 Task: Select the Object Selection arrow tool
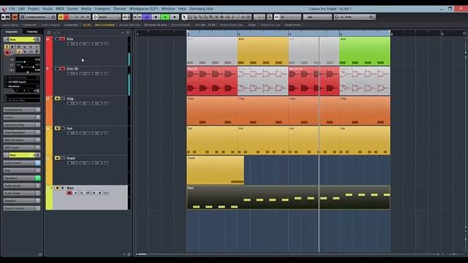pos(184,17)
